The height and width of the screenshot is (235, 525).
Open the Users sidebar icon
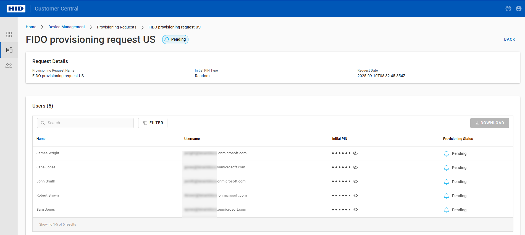[9, 66]
